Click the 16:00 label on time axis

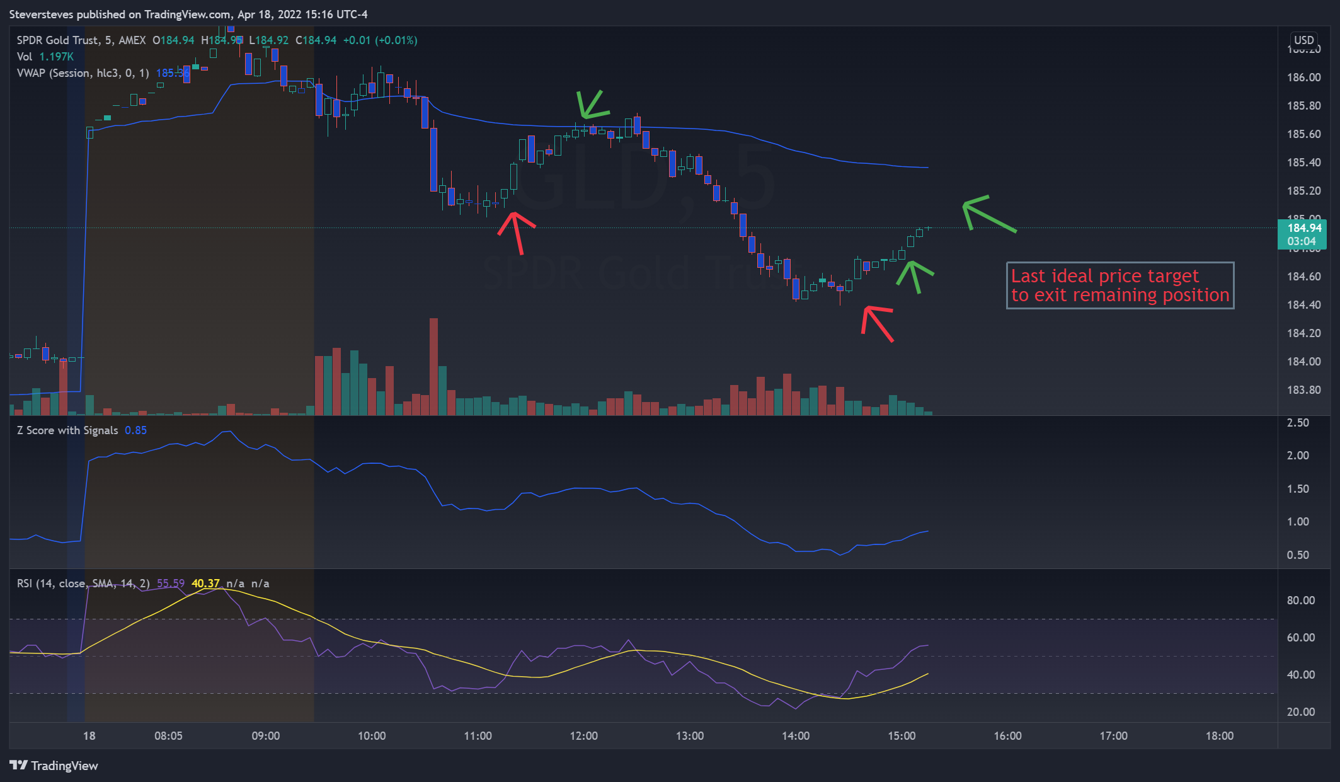click(1008, 736)
